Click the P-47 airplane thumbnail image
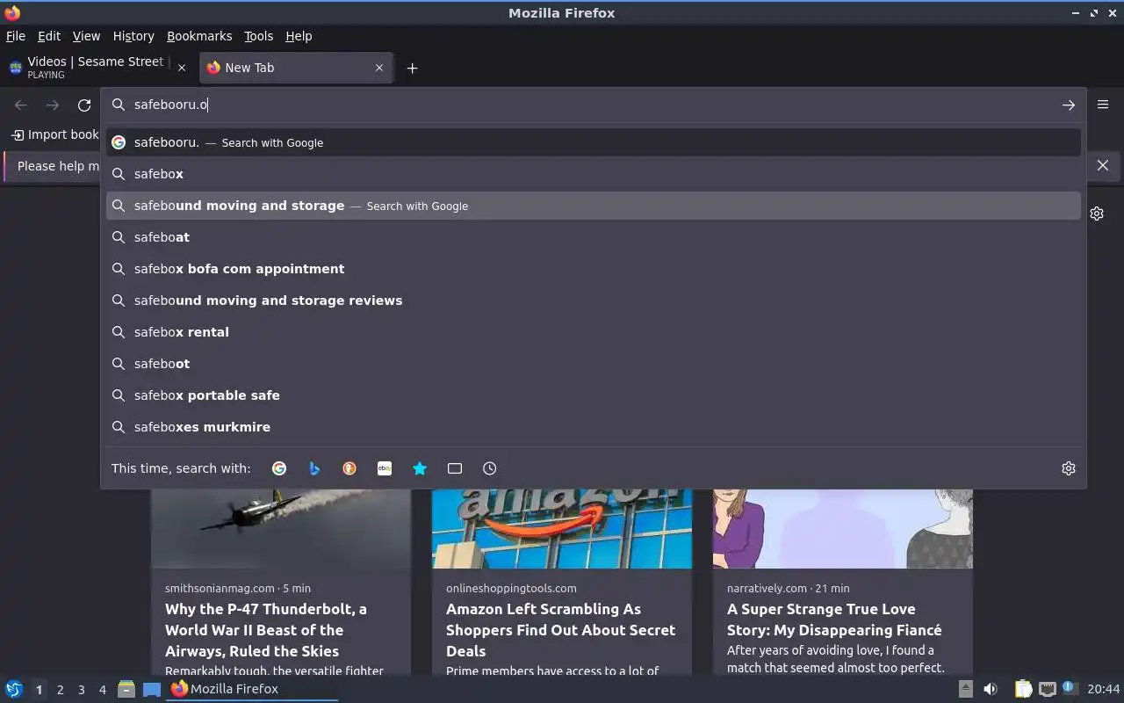 [x=281, y=529]
